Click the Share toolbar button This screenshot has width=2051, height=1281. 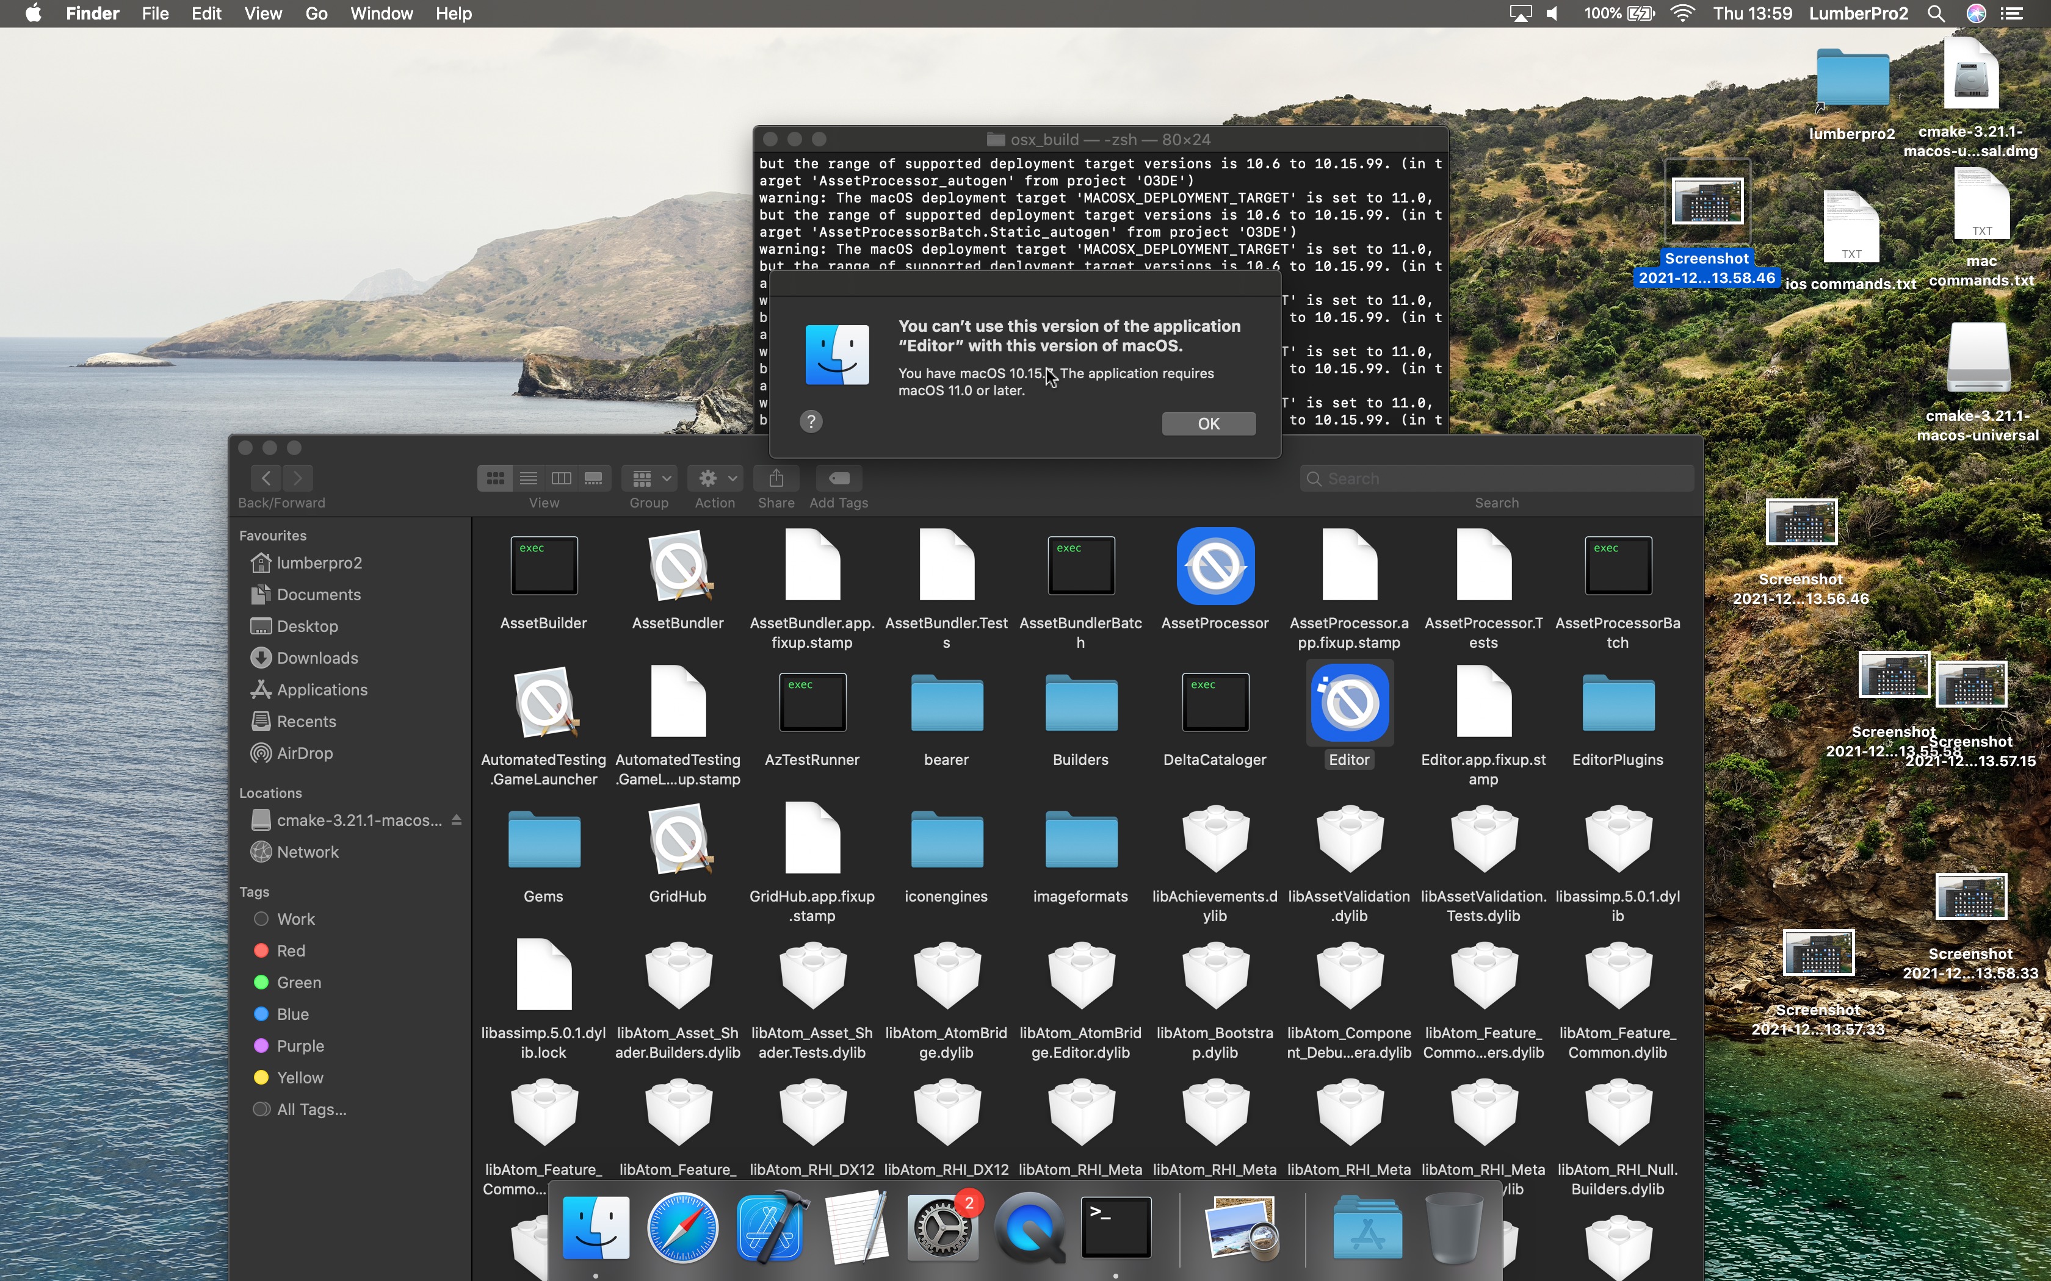(x=776, y=479)
